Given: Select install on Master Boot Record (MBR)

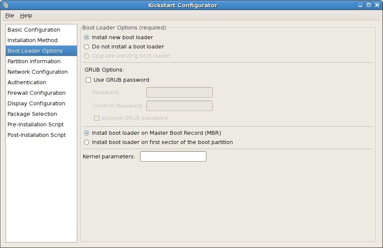Looking at the screenshot, I should [87, 133].
